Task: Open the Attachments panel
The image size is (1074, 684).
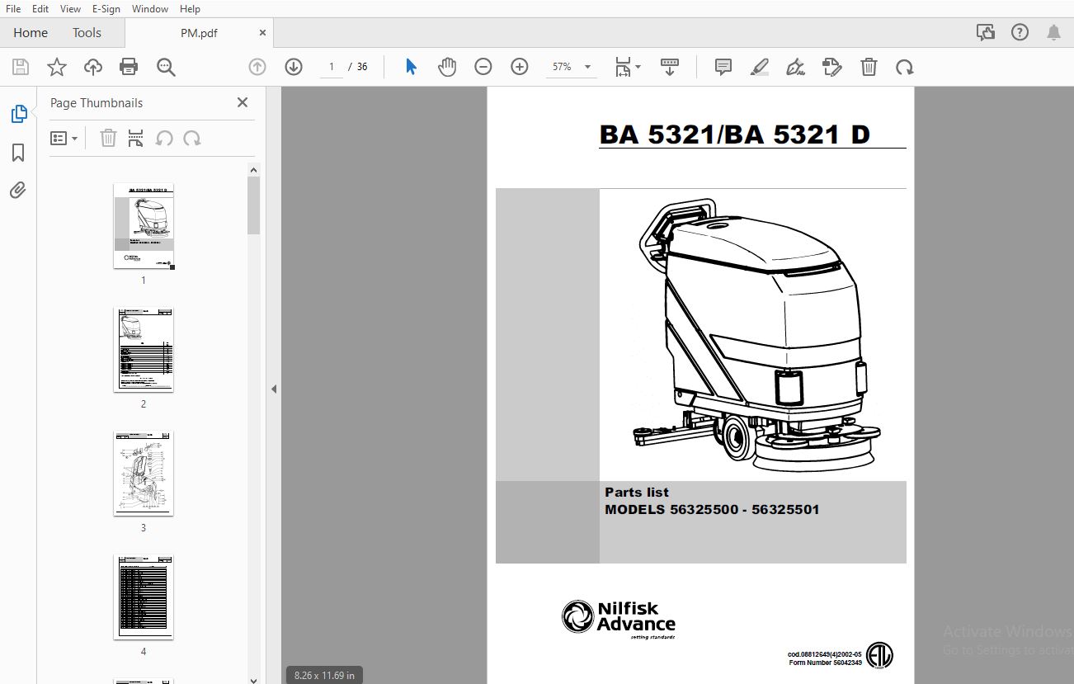Action: [18, 191]
